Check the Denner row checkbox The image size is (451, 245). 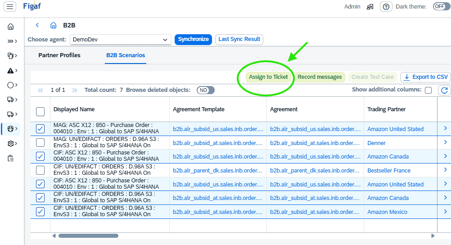coord(40,142)
